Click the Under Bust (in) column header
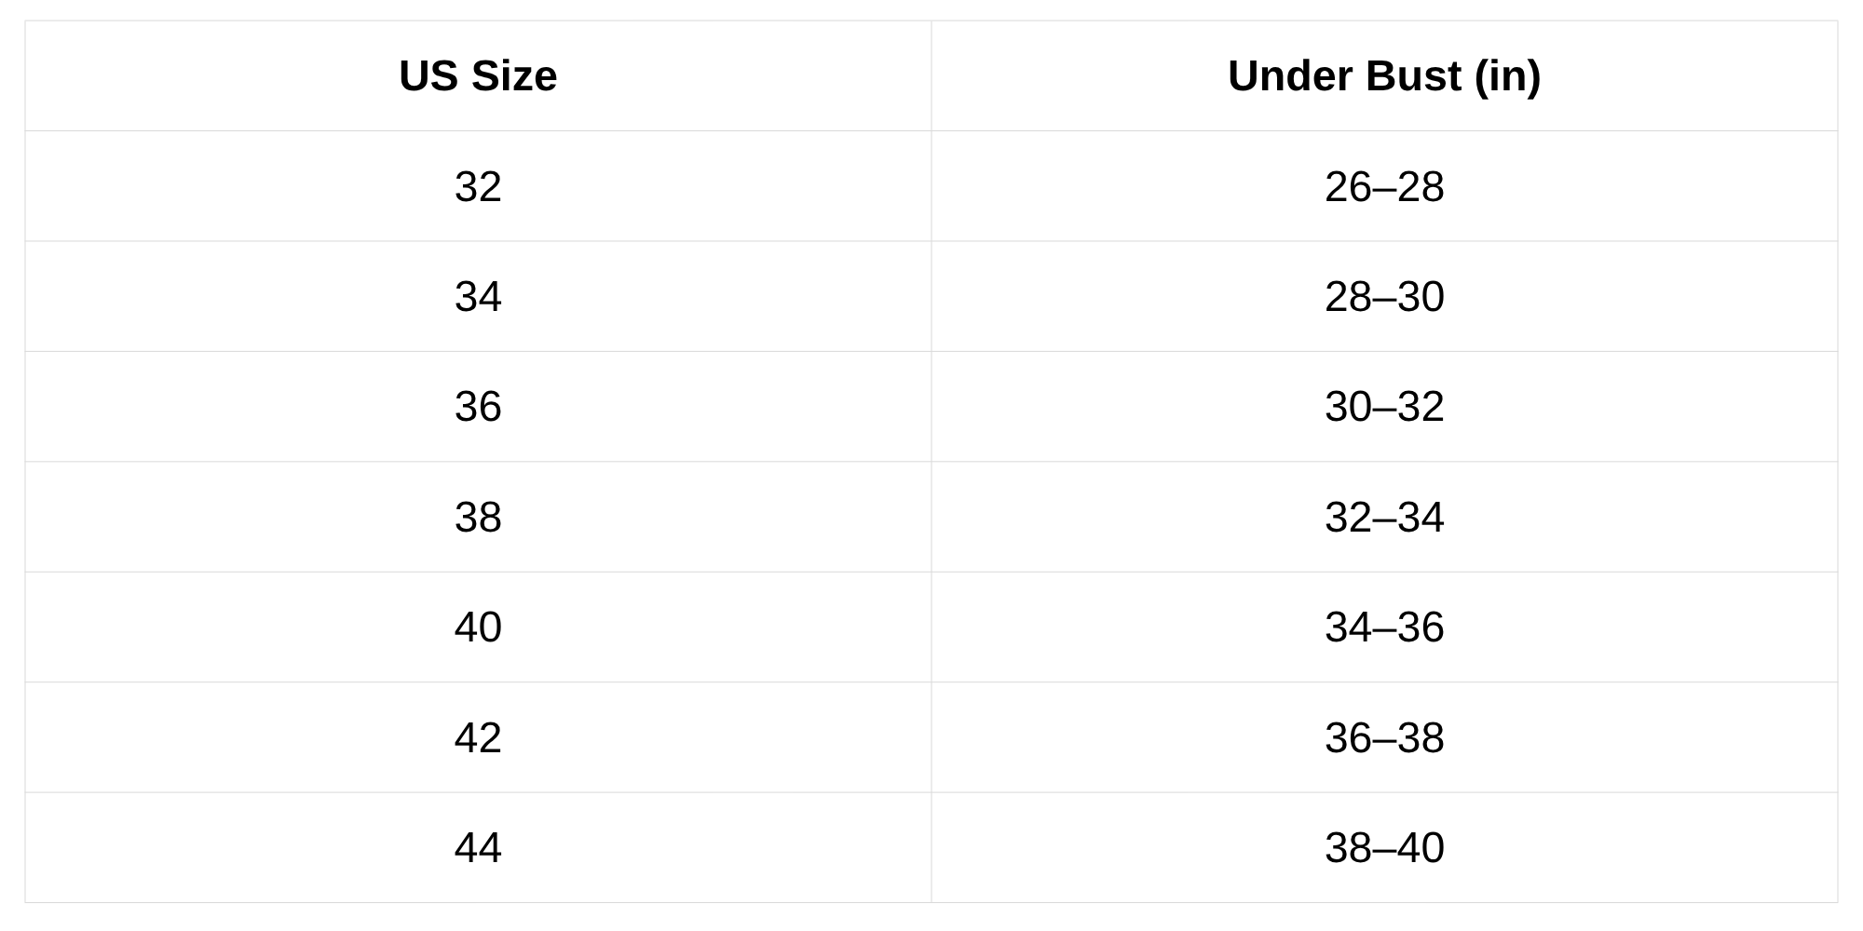Viewport: 1863px width, 931px height. tap(1384, 76)
